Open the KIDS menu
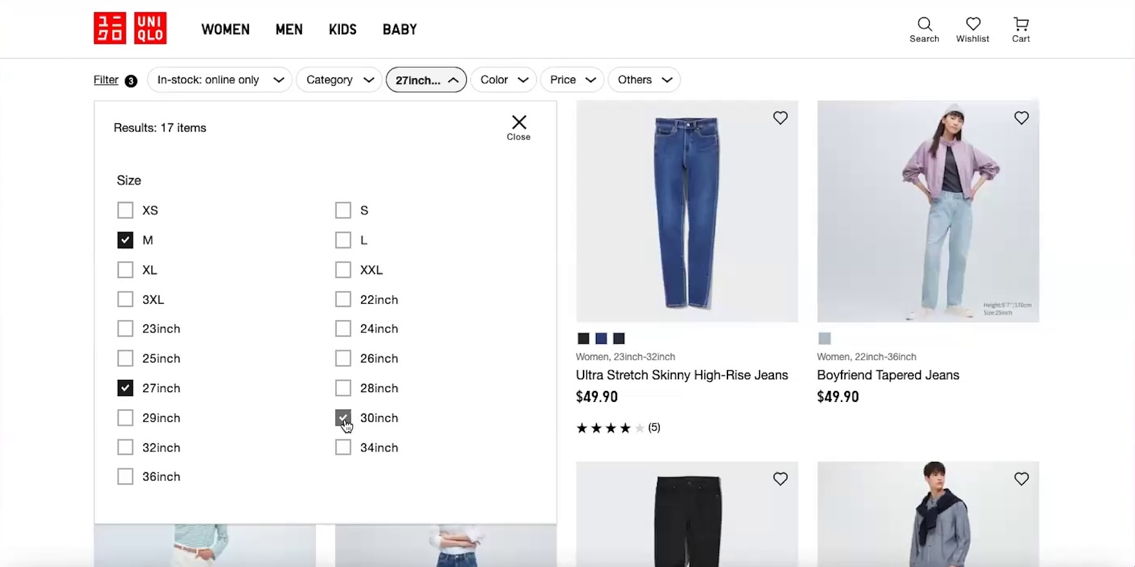This screenshot has width=1135, height=567. coord(342,30)
